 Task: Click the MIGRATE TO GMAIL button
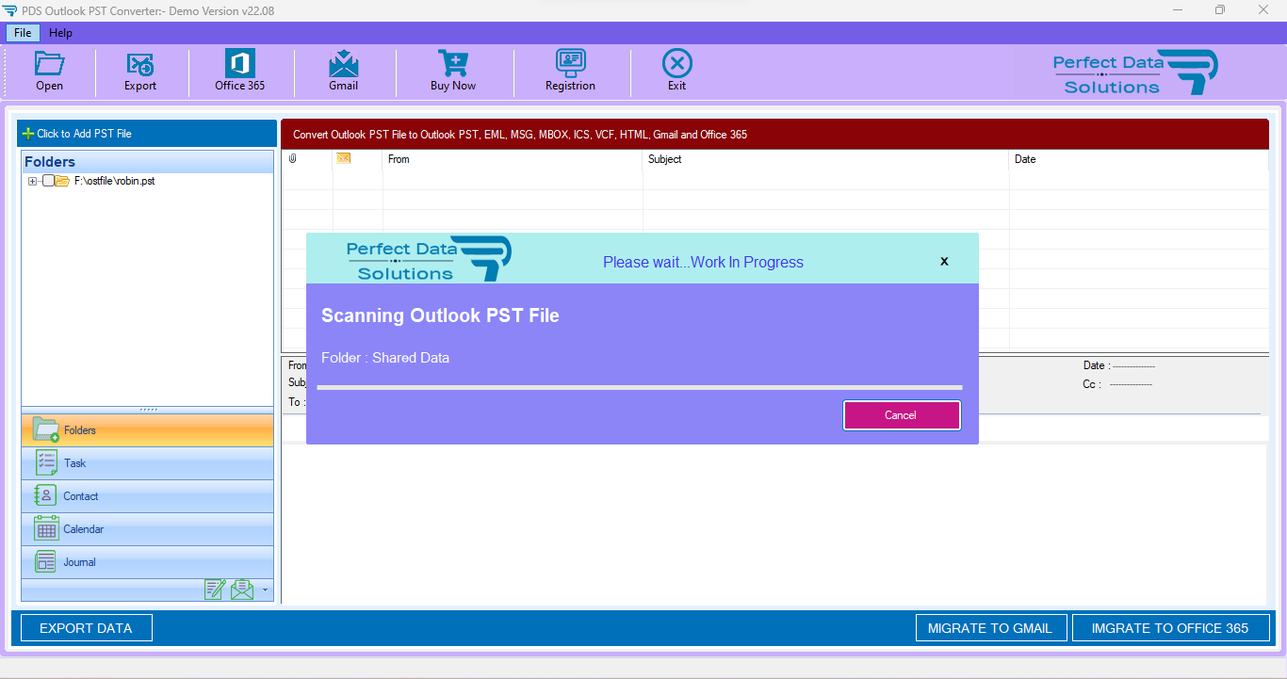click(x=990, y=628)
